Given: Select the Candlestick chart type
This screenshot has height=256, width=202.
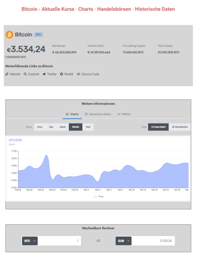Looking at the screenshot, I should (x=180, y=127).
